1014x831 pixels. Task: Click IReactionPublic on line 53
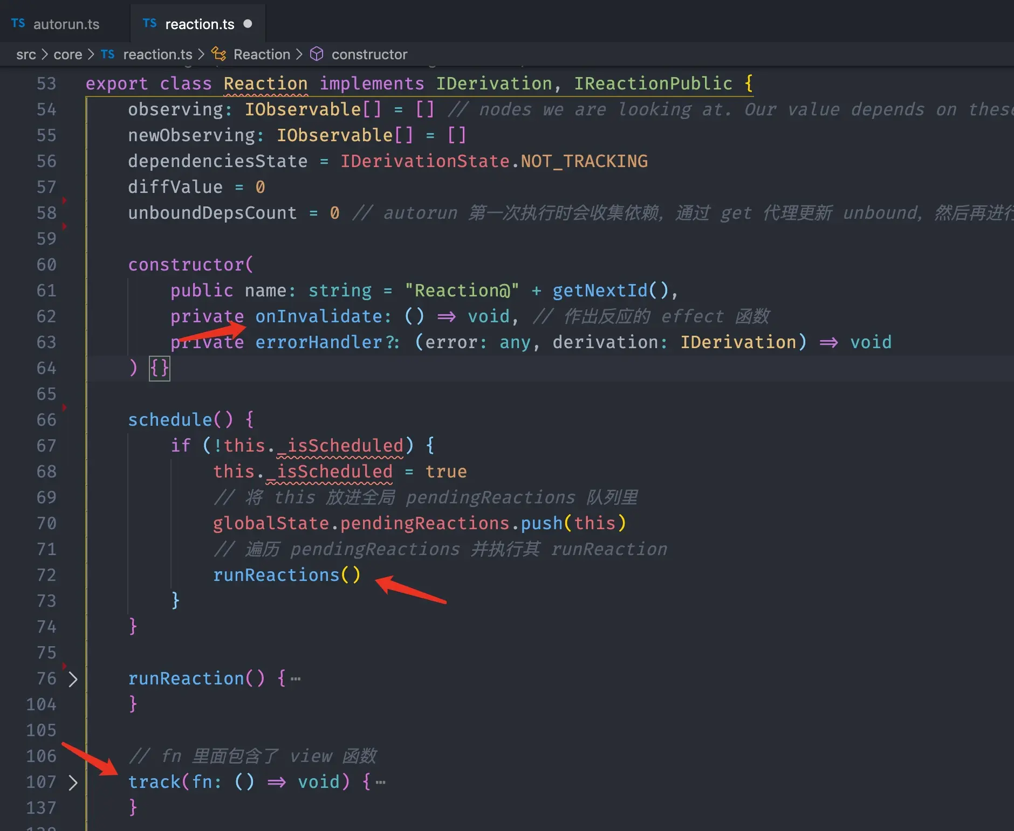[x=653, y=84]
